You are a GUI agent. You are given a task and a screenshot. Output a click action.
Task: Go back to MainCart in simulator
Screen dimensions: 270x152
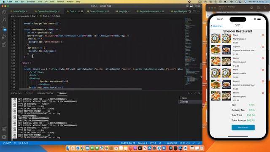(x=216, y=26)
